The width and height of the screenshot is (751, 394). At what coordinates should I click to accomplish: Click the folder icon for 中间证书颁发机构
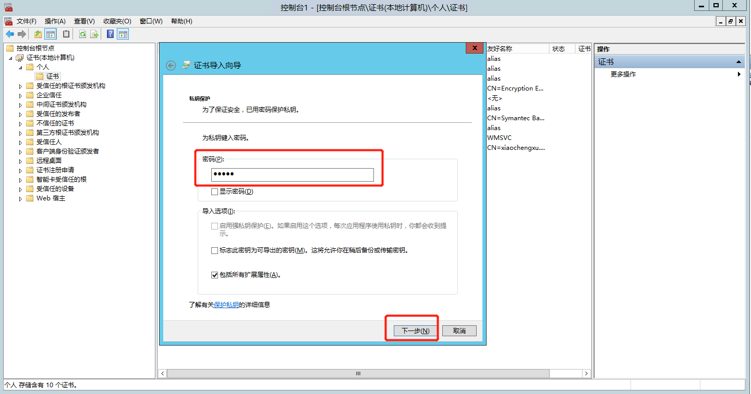[x=30, y=104]
